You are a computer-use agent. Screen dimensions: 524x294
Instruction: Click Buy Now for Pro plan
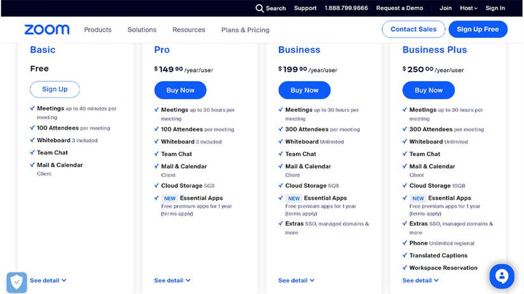[180, 90]
